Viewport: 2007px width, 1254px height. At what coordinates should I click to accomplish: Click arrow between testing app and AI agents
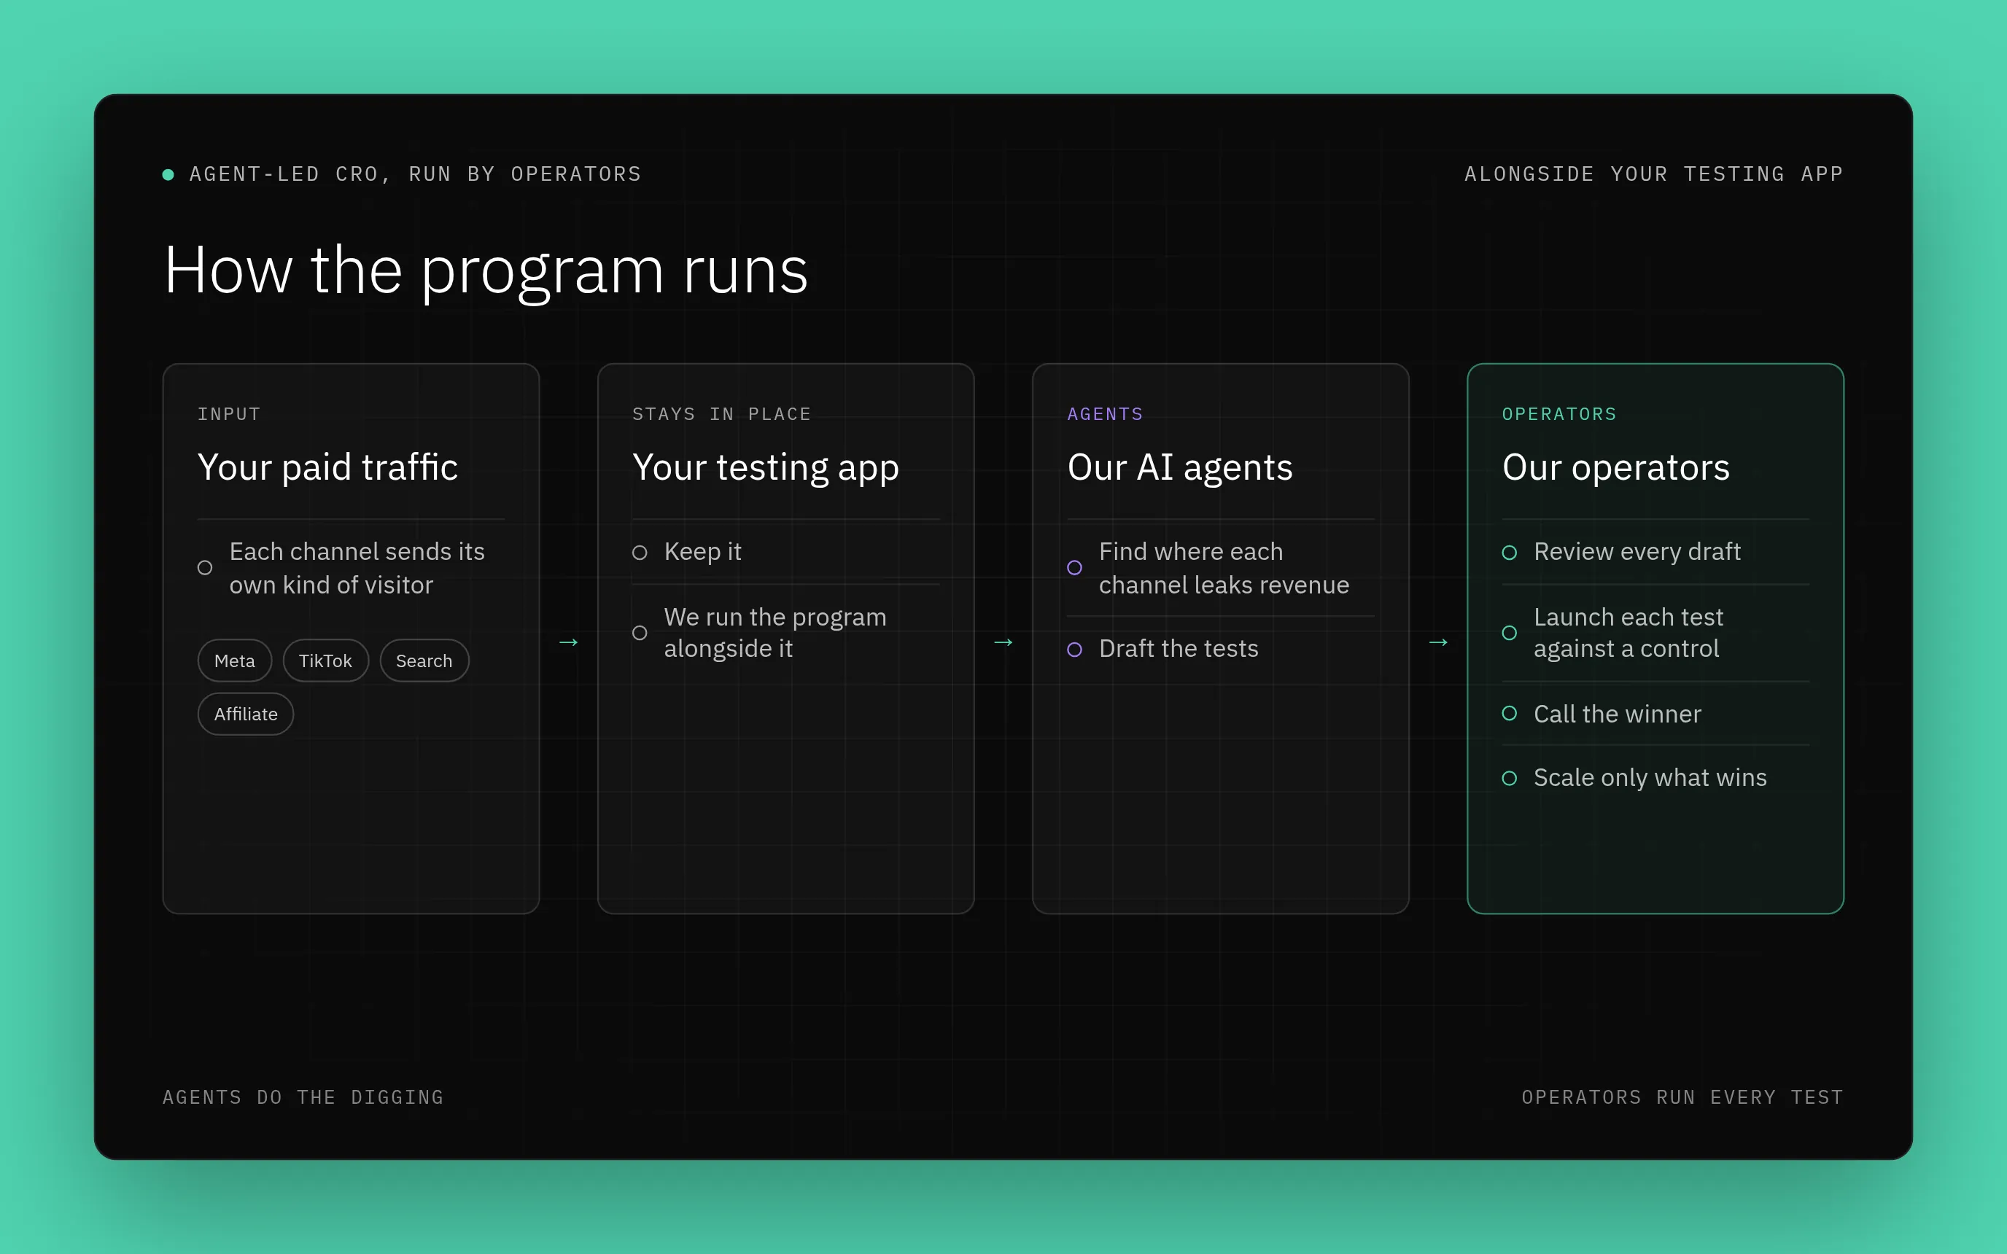point(1004,642)
